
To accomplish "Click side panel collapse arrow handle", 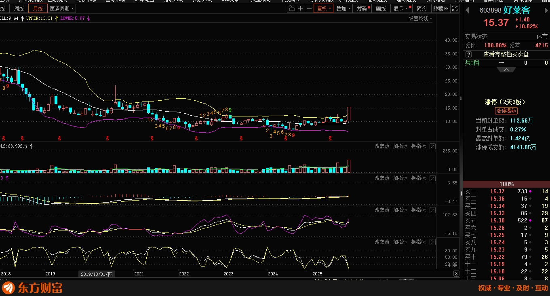I will click(461, 194).
